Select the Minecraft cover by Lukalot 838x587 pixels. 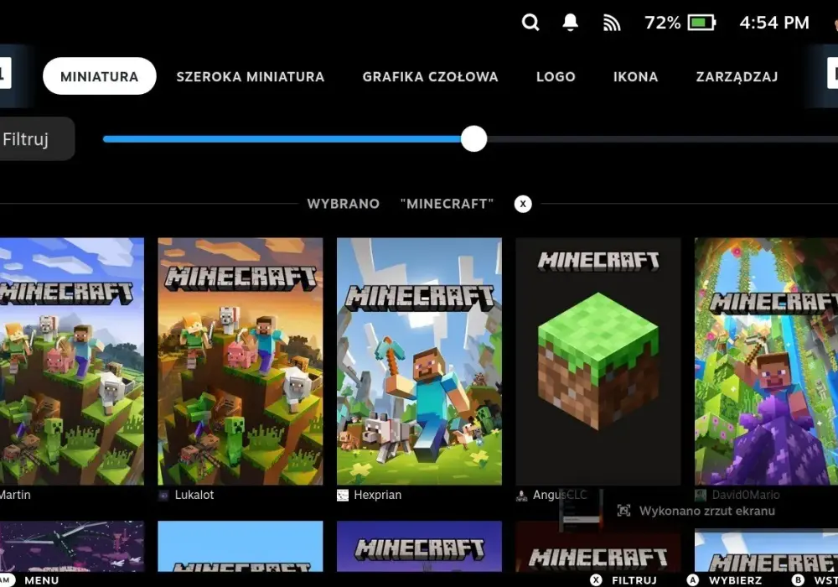pyautogui.click(x=241, y=361)
